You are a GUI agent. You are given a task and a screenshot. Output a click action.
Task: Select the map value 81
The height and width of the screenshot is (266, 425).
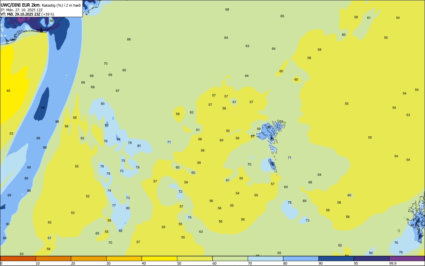[x=139, y=146]
